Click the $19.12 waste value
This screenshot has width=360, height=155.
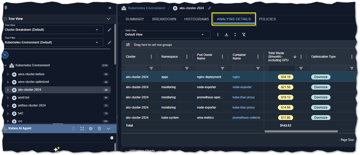pyautogui.click(x=286, y=97)
